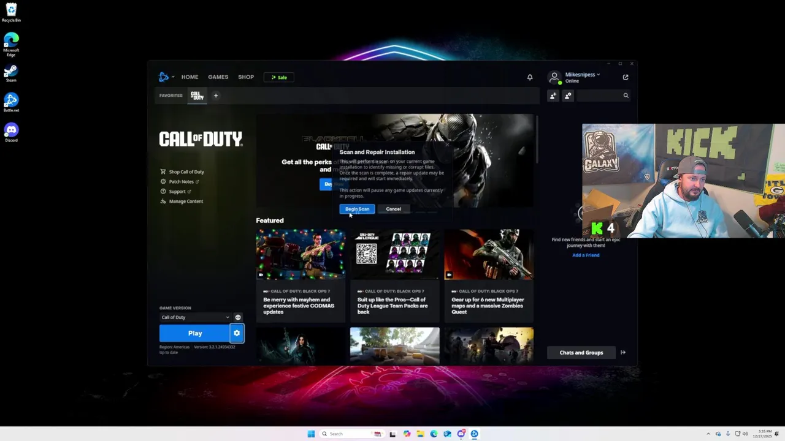Open Edge from the taskbar
The height and width of the screenshot is (441, 785).
coord(434,434)
